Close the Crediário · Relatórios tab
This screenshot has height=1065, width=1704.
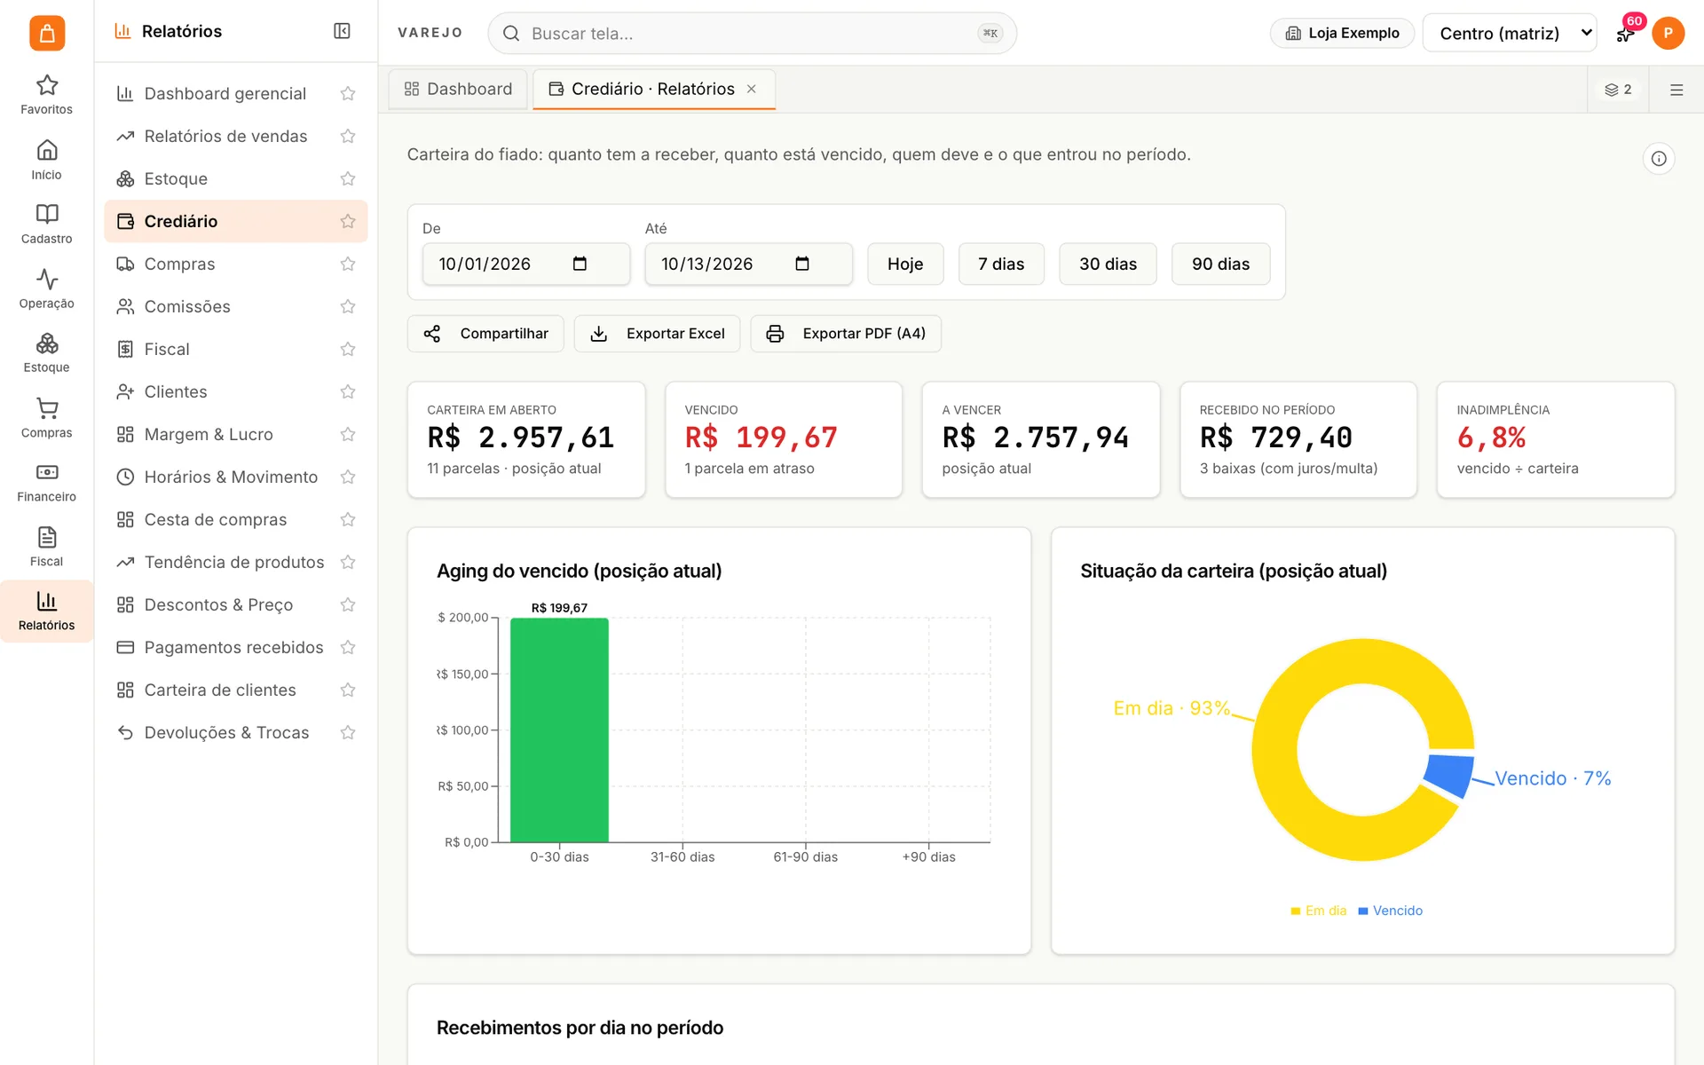pyautogui.click(x=752, y=89)
